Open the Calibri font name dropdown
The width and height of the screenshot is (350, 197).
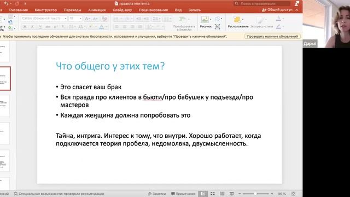pyautogui.click(x=66, y=19)
